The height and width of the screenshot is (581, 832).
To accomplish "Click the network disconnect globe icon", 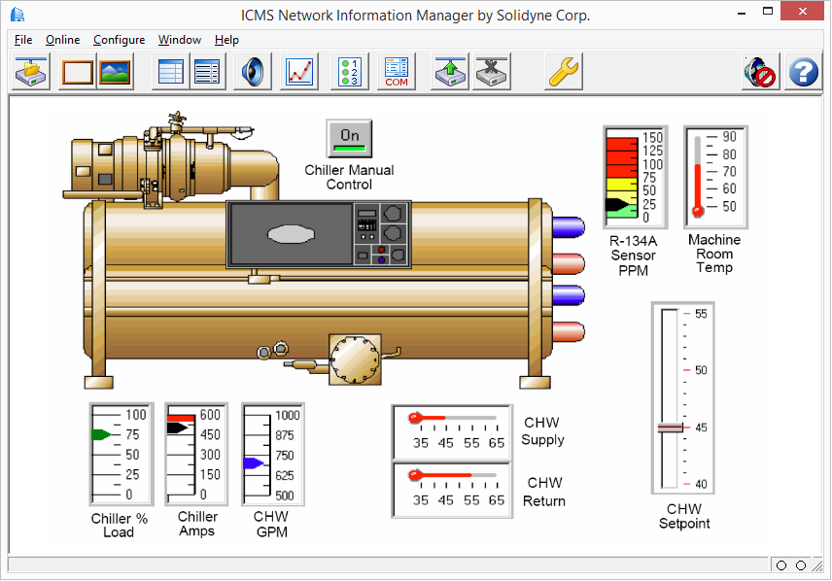I will pos(759,71).
